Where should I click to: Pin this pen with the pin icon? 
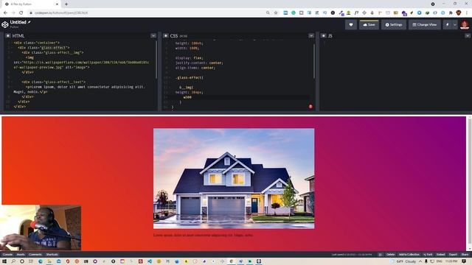pyautogui.click(x=448, y=24)
